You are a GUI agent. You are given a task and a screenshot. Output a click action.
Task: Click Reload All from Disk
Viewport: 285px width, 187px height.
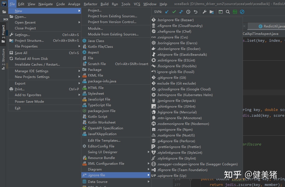(45, 59)
